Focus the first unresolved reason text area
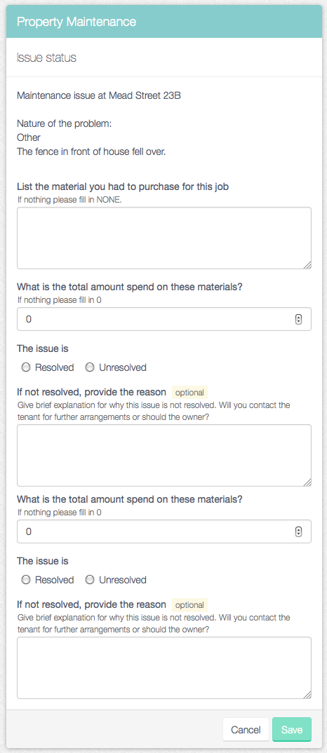The image size is (327, 753). click(164, 455)
